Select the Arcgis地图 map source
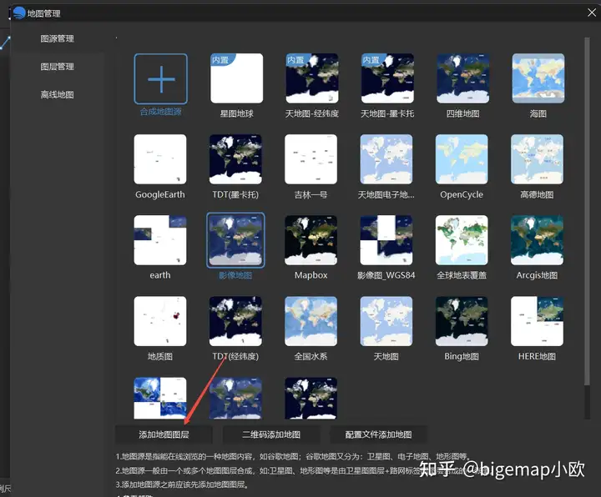Viewport: 601px width, 497px height. (x=537, y=240)
